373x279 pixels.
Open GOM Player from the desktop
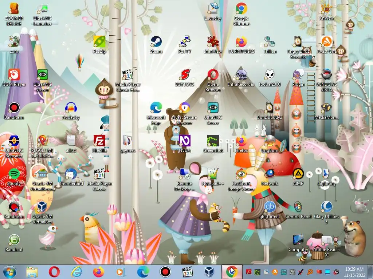14,78
